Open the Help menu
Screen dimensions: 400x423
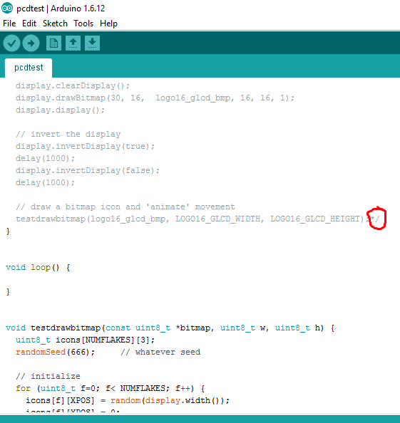[108, 23]
